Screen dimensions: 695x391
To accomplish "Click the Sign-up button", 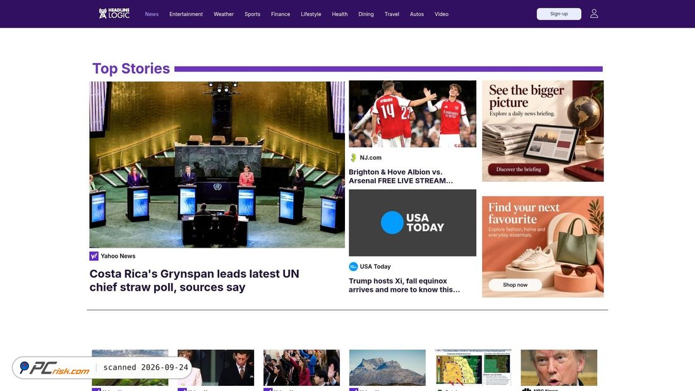I will pyautogui.click(x=559, y=14).
